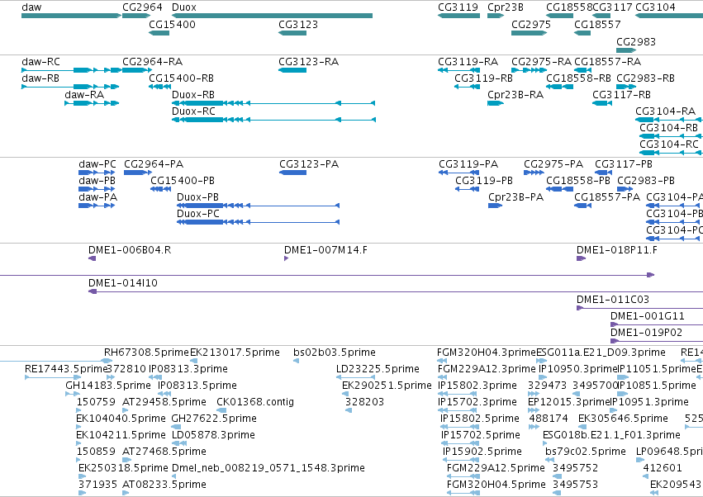Select transcript CG2975-RA
Viewport: 703px width, 497px height.
point(529,70)
